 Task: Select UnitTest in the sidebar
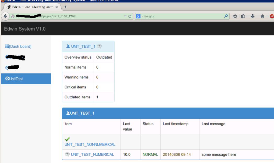[16, 79]
